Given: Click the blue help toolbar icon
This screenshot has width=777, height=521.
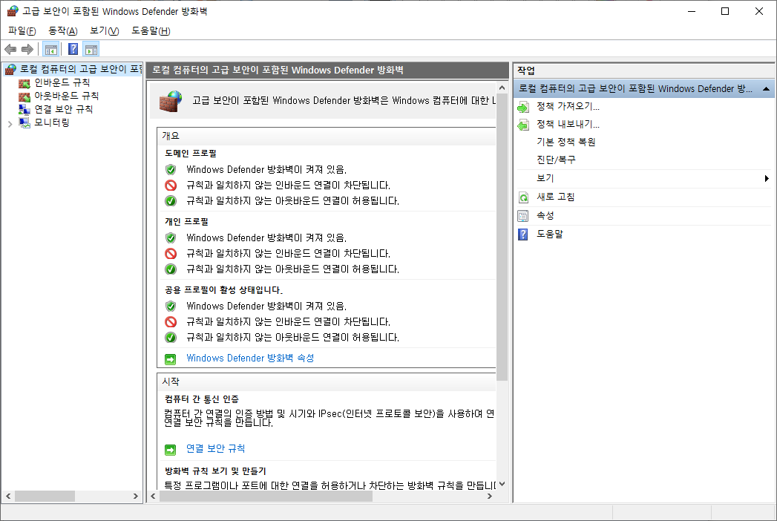Looking at the screenshot, I should tap(73, 49).
